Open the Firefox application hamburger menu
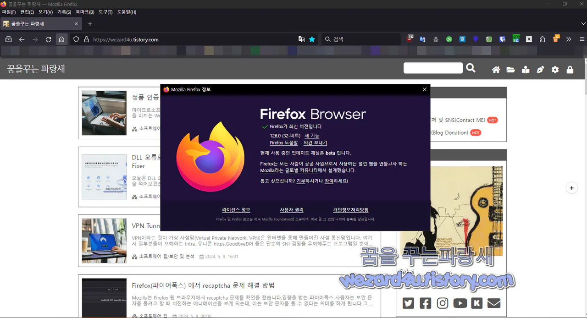Screen dimensions: 587x318 tap(581, 39)
